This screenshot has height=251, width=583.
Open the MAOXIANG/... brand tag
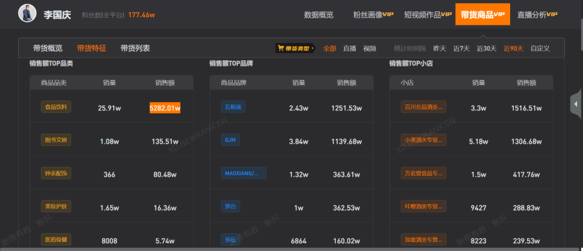[243, 173]
